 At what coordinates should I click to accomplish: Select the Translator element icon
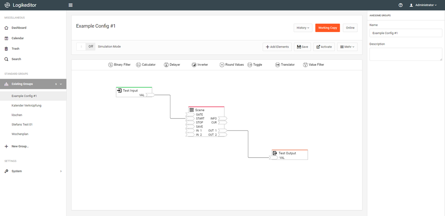(x=277, y=65)
